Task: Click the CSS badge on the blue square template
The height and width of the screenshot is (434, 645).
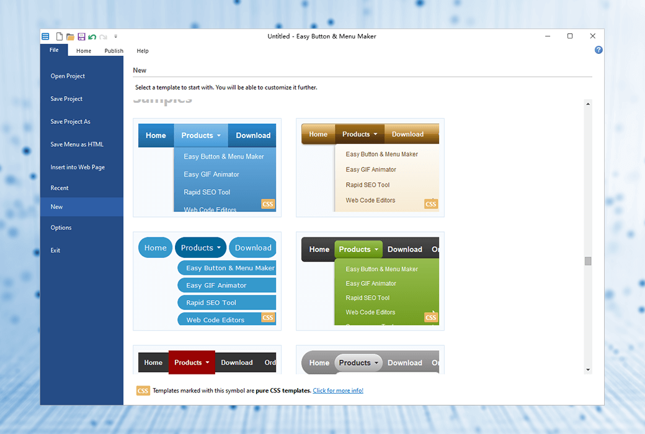Action: pyautogui.click(x=268, y=204)
